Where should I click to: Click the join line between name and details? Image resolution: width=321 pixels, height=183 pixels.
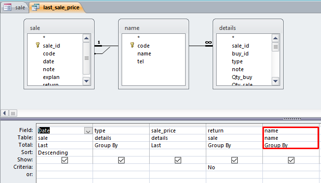point(201,46)
